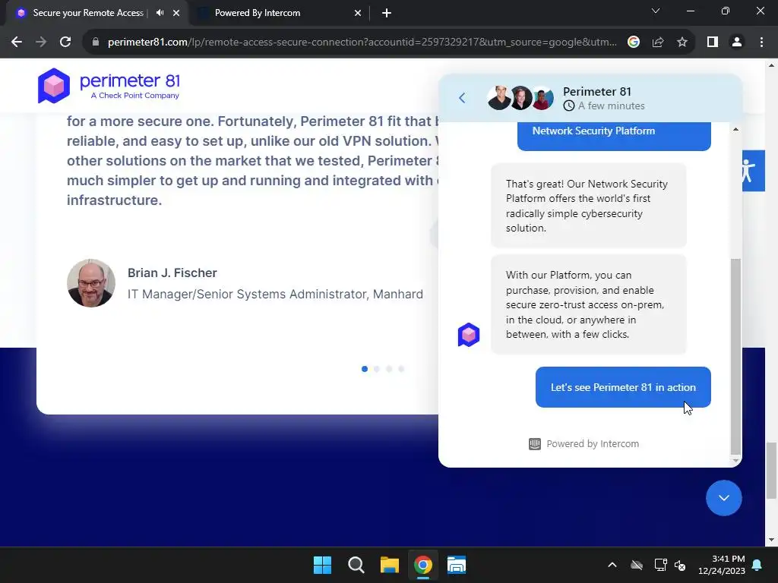
Task: Click the address bar URL
Action: [362, 43]
